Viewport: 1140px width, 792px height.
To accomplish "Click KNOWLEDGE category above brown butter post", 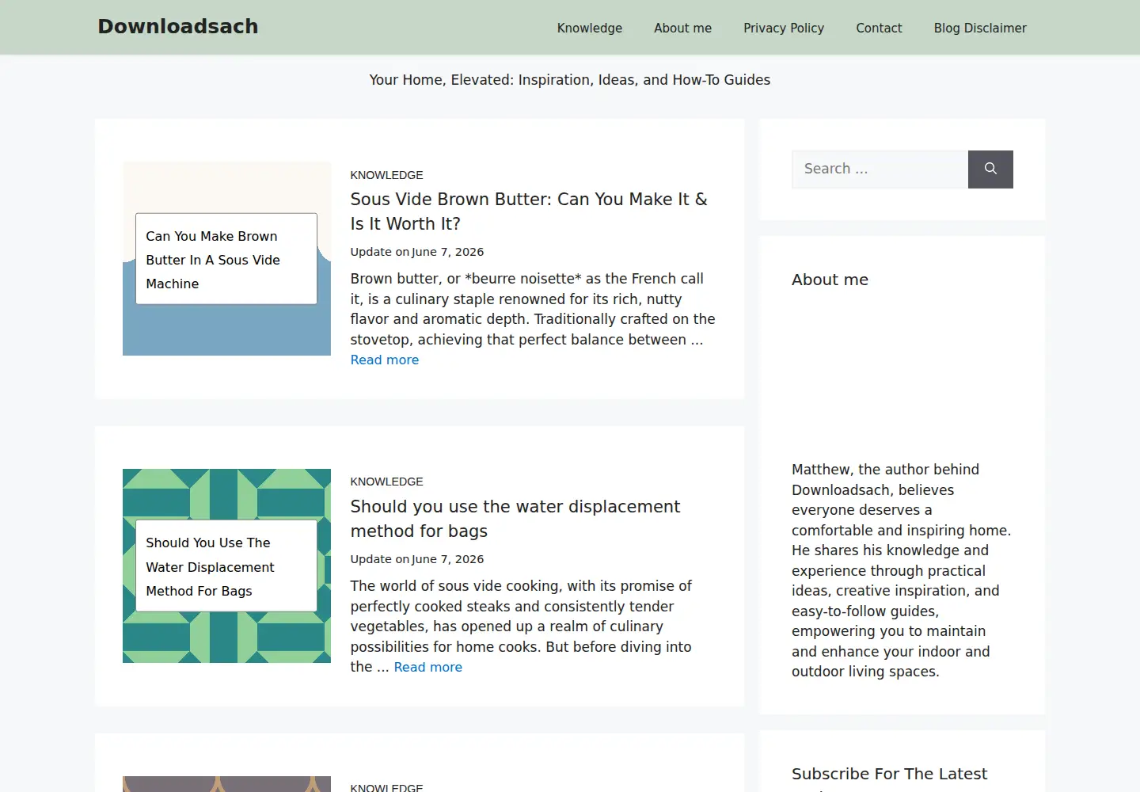I will click(x=387, y=175).
